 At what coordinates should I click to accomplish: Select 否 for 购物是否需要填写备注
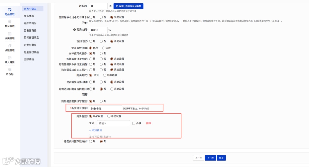[101, 101]
